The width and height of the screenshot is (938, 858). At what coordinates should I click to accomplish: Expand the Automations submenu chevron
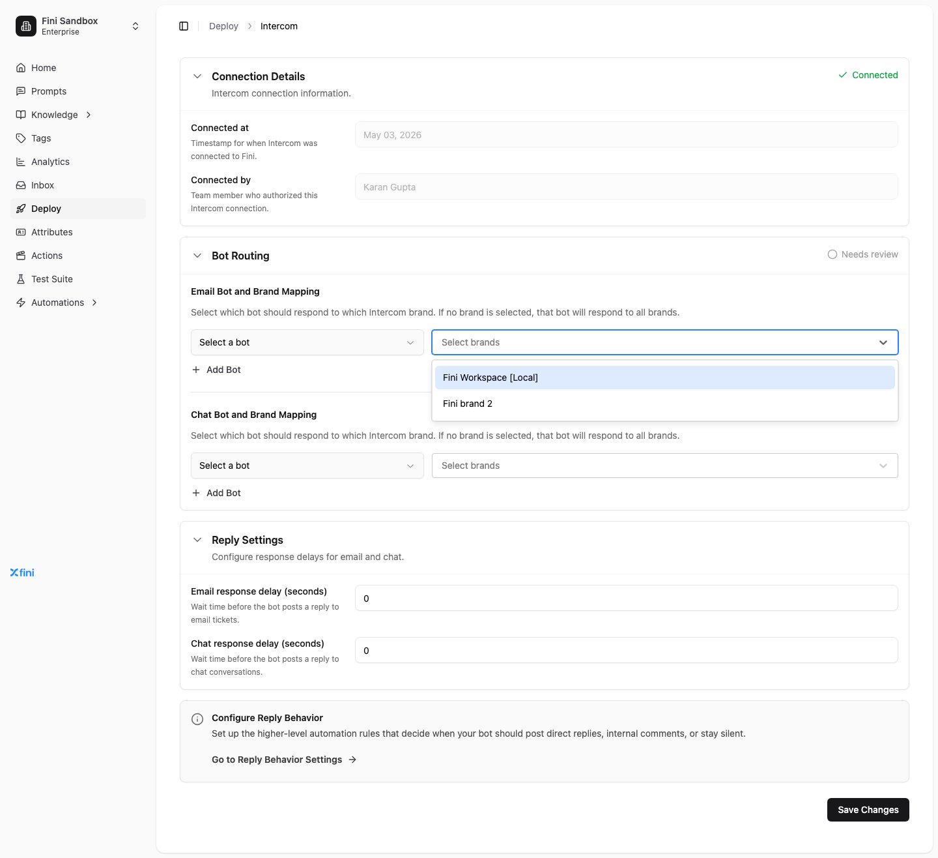(x=94, y=303)
